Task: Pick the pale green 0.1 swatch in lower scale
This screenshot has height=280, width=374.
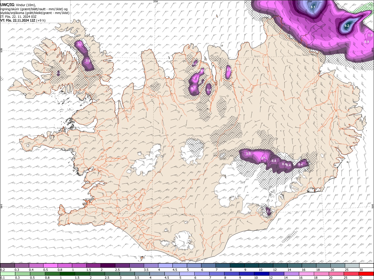Action: (x=8, y=274)
